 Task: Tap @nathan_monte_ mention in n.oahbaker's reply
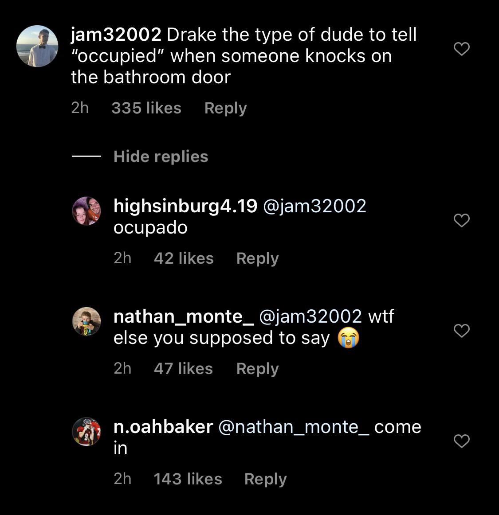tap(294, 427)
